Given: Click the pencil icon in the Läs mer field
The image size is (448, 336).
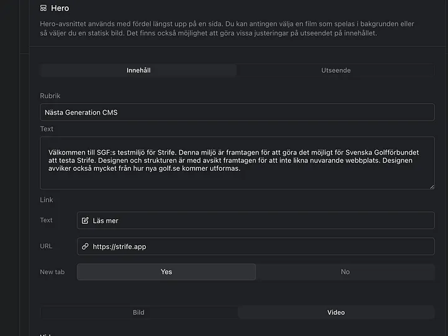Looking at the screenshot, I should pos(85,221).
